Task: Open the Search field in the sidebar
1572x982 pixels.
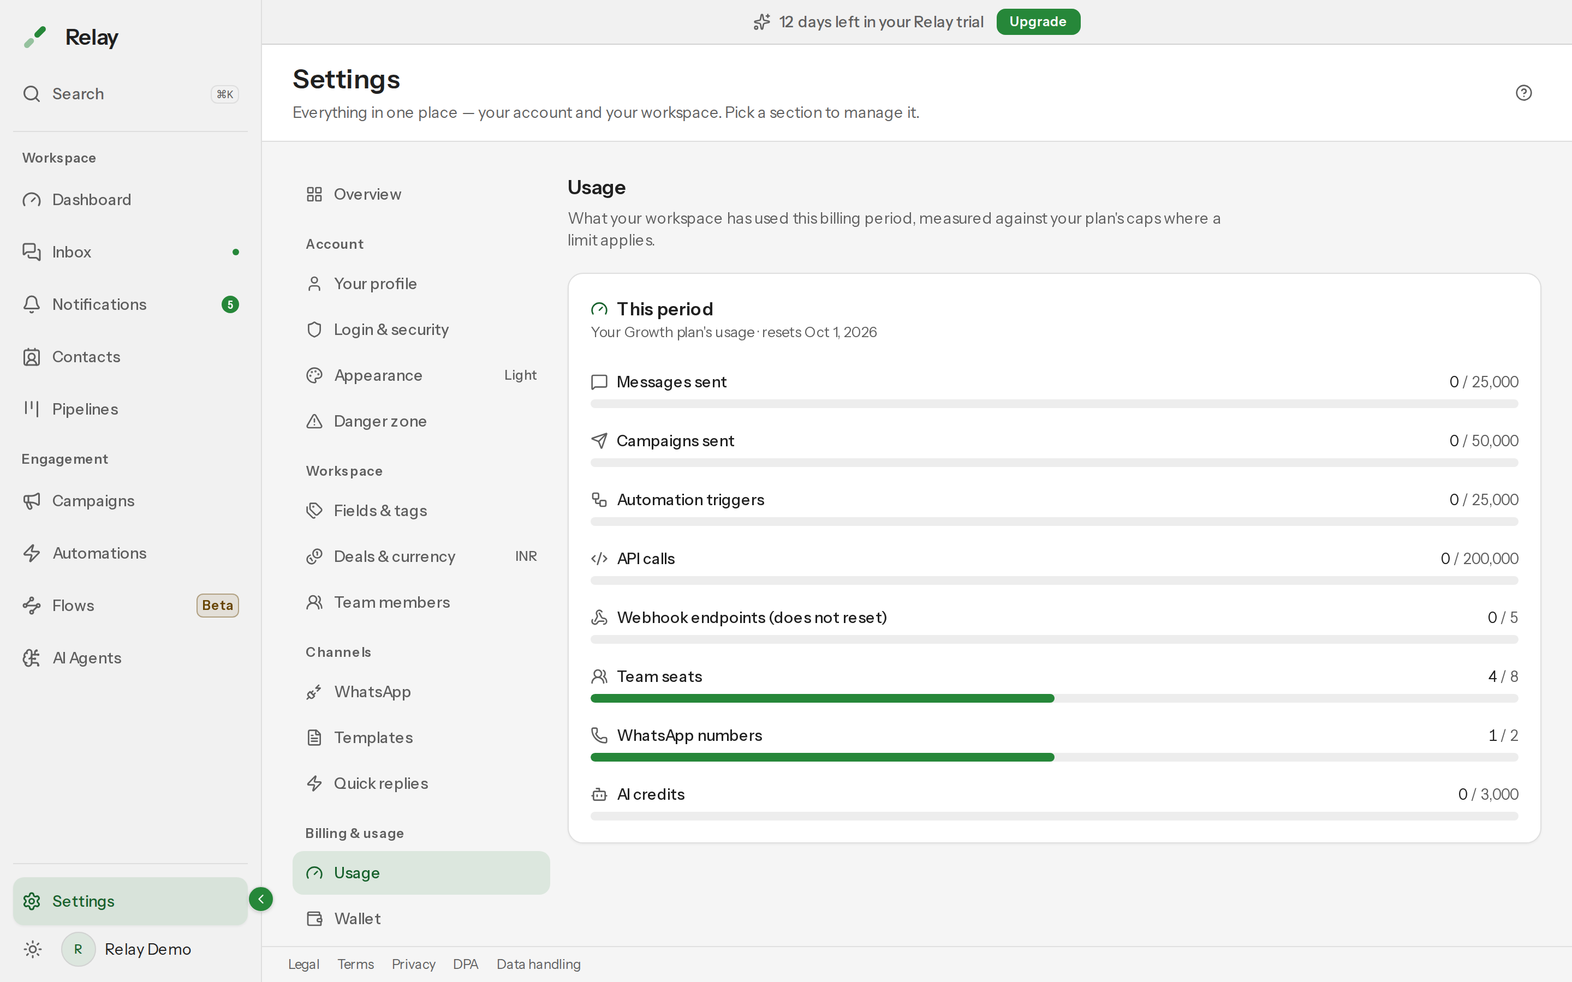Action: [130, 94]
